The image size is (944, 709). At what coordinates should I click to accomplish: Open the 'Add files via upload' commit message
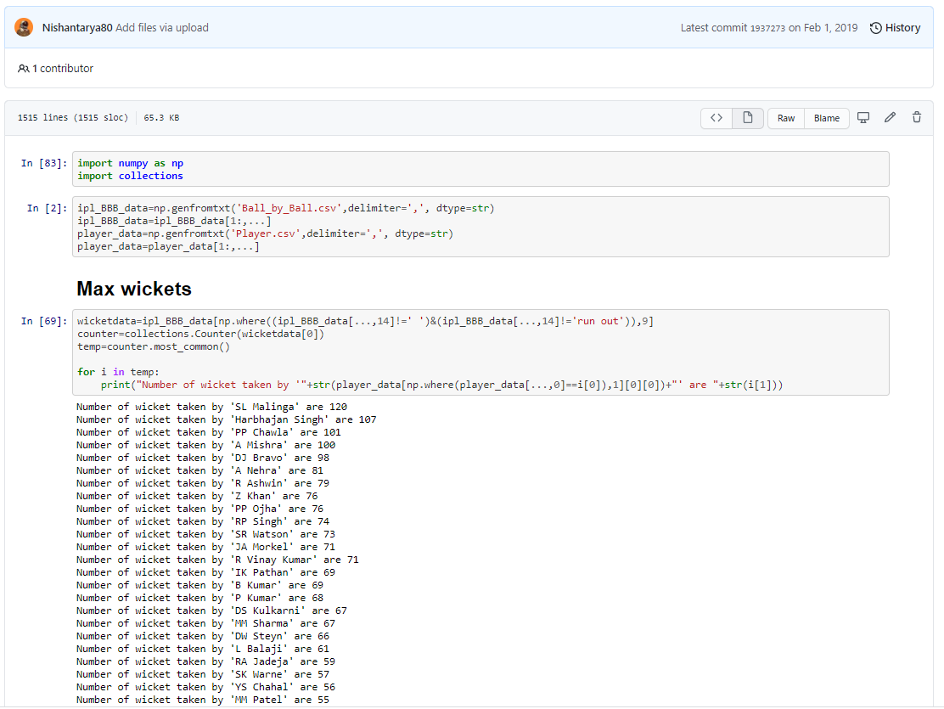point(162,28)
